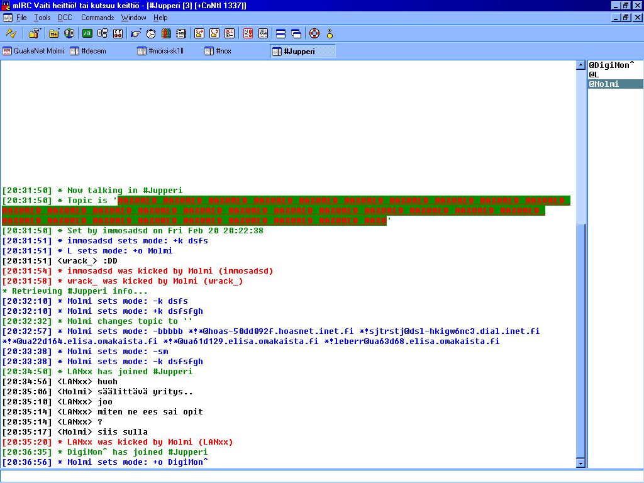Open the DCC menu

click(x=65, y=18)
